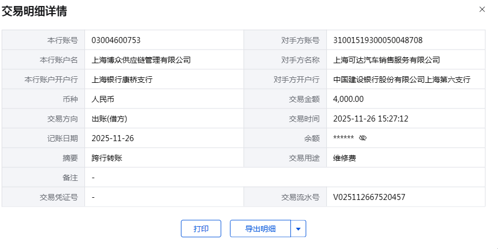Click the transaction time 2025-11-26 15:27:12
The image size is (498, 249).
pos(371,119)
